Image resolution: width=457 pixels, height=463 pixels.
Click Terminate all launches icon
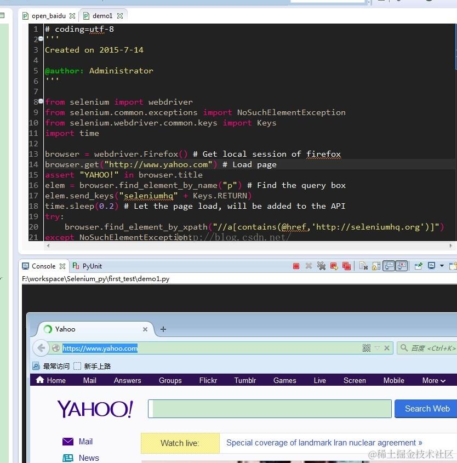click(x=346, y=266)
